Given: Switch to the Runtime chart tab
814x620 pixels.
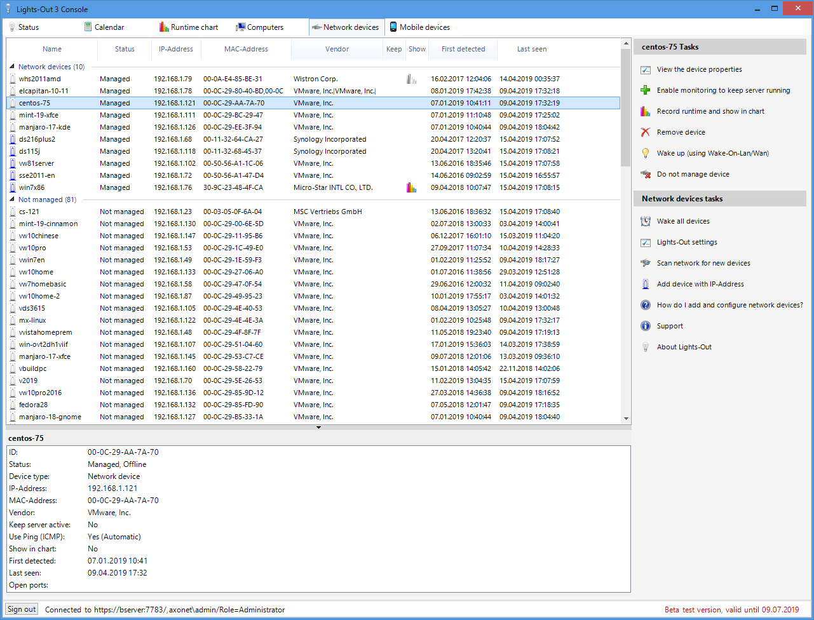Looking at the screenshot, I should click(189, 27).
